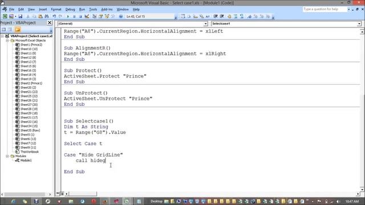Image resolution: width=365 pixels, height=205 pixels.
Task: Select Sheet35 (Raw) in project tree
Action: click(x=30, y=130)
